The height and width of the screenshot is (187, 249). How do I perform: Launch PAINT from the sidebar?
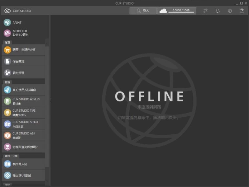click(17, 23)
